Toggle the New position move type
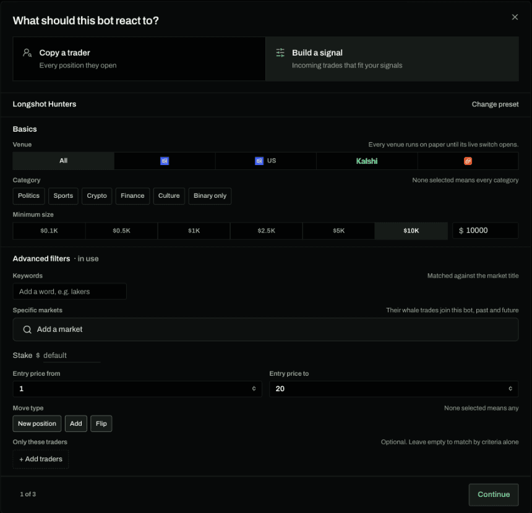The height and width of the screenshot is (513, 532). click(37, 423)
